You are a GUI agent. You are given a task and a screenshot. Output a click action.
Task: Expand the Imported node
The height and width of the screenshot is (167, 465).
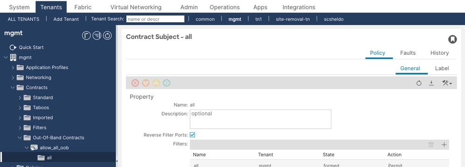(x=20, y=118)
